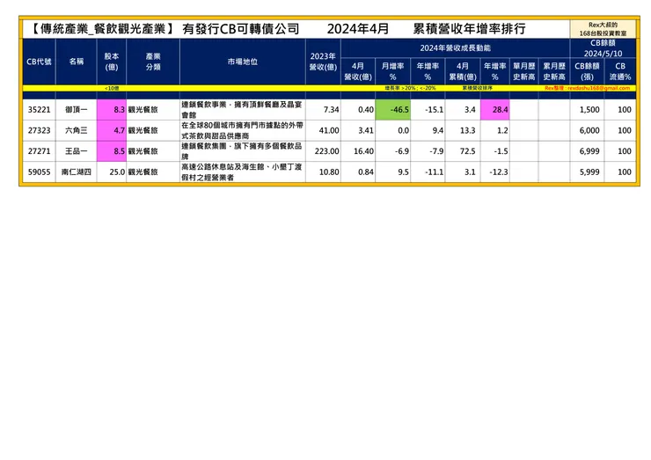Click the 單月歷史新高 column header

[x=524, y=71]
